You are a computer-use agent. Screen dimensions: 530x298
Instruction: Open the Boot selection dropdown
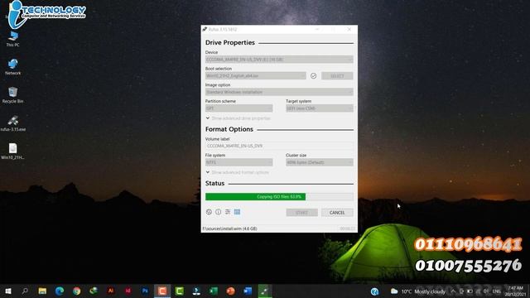(256, 75)
